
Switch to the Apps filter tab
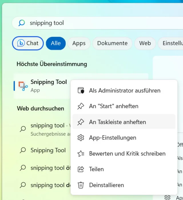pyautogui.click(x=79, y=43)
